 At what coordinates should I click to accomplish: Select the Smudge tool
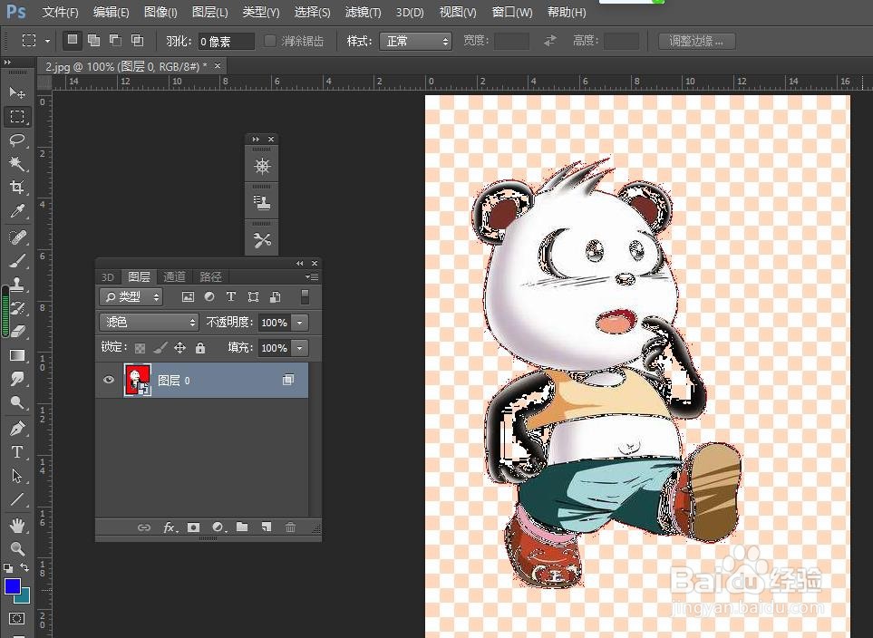pyautogui.click(x=17, y=379)
